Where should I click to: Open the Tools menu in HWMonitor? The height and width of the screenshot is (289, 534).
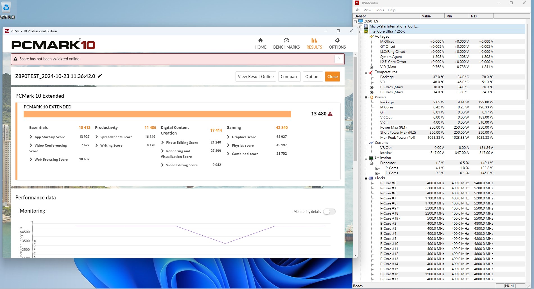[379, 10]
